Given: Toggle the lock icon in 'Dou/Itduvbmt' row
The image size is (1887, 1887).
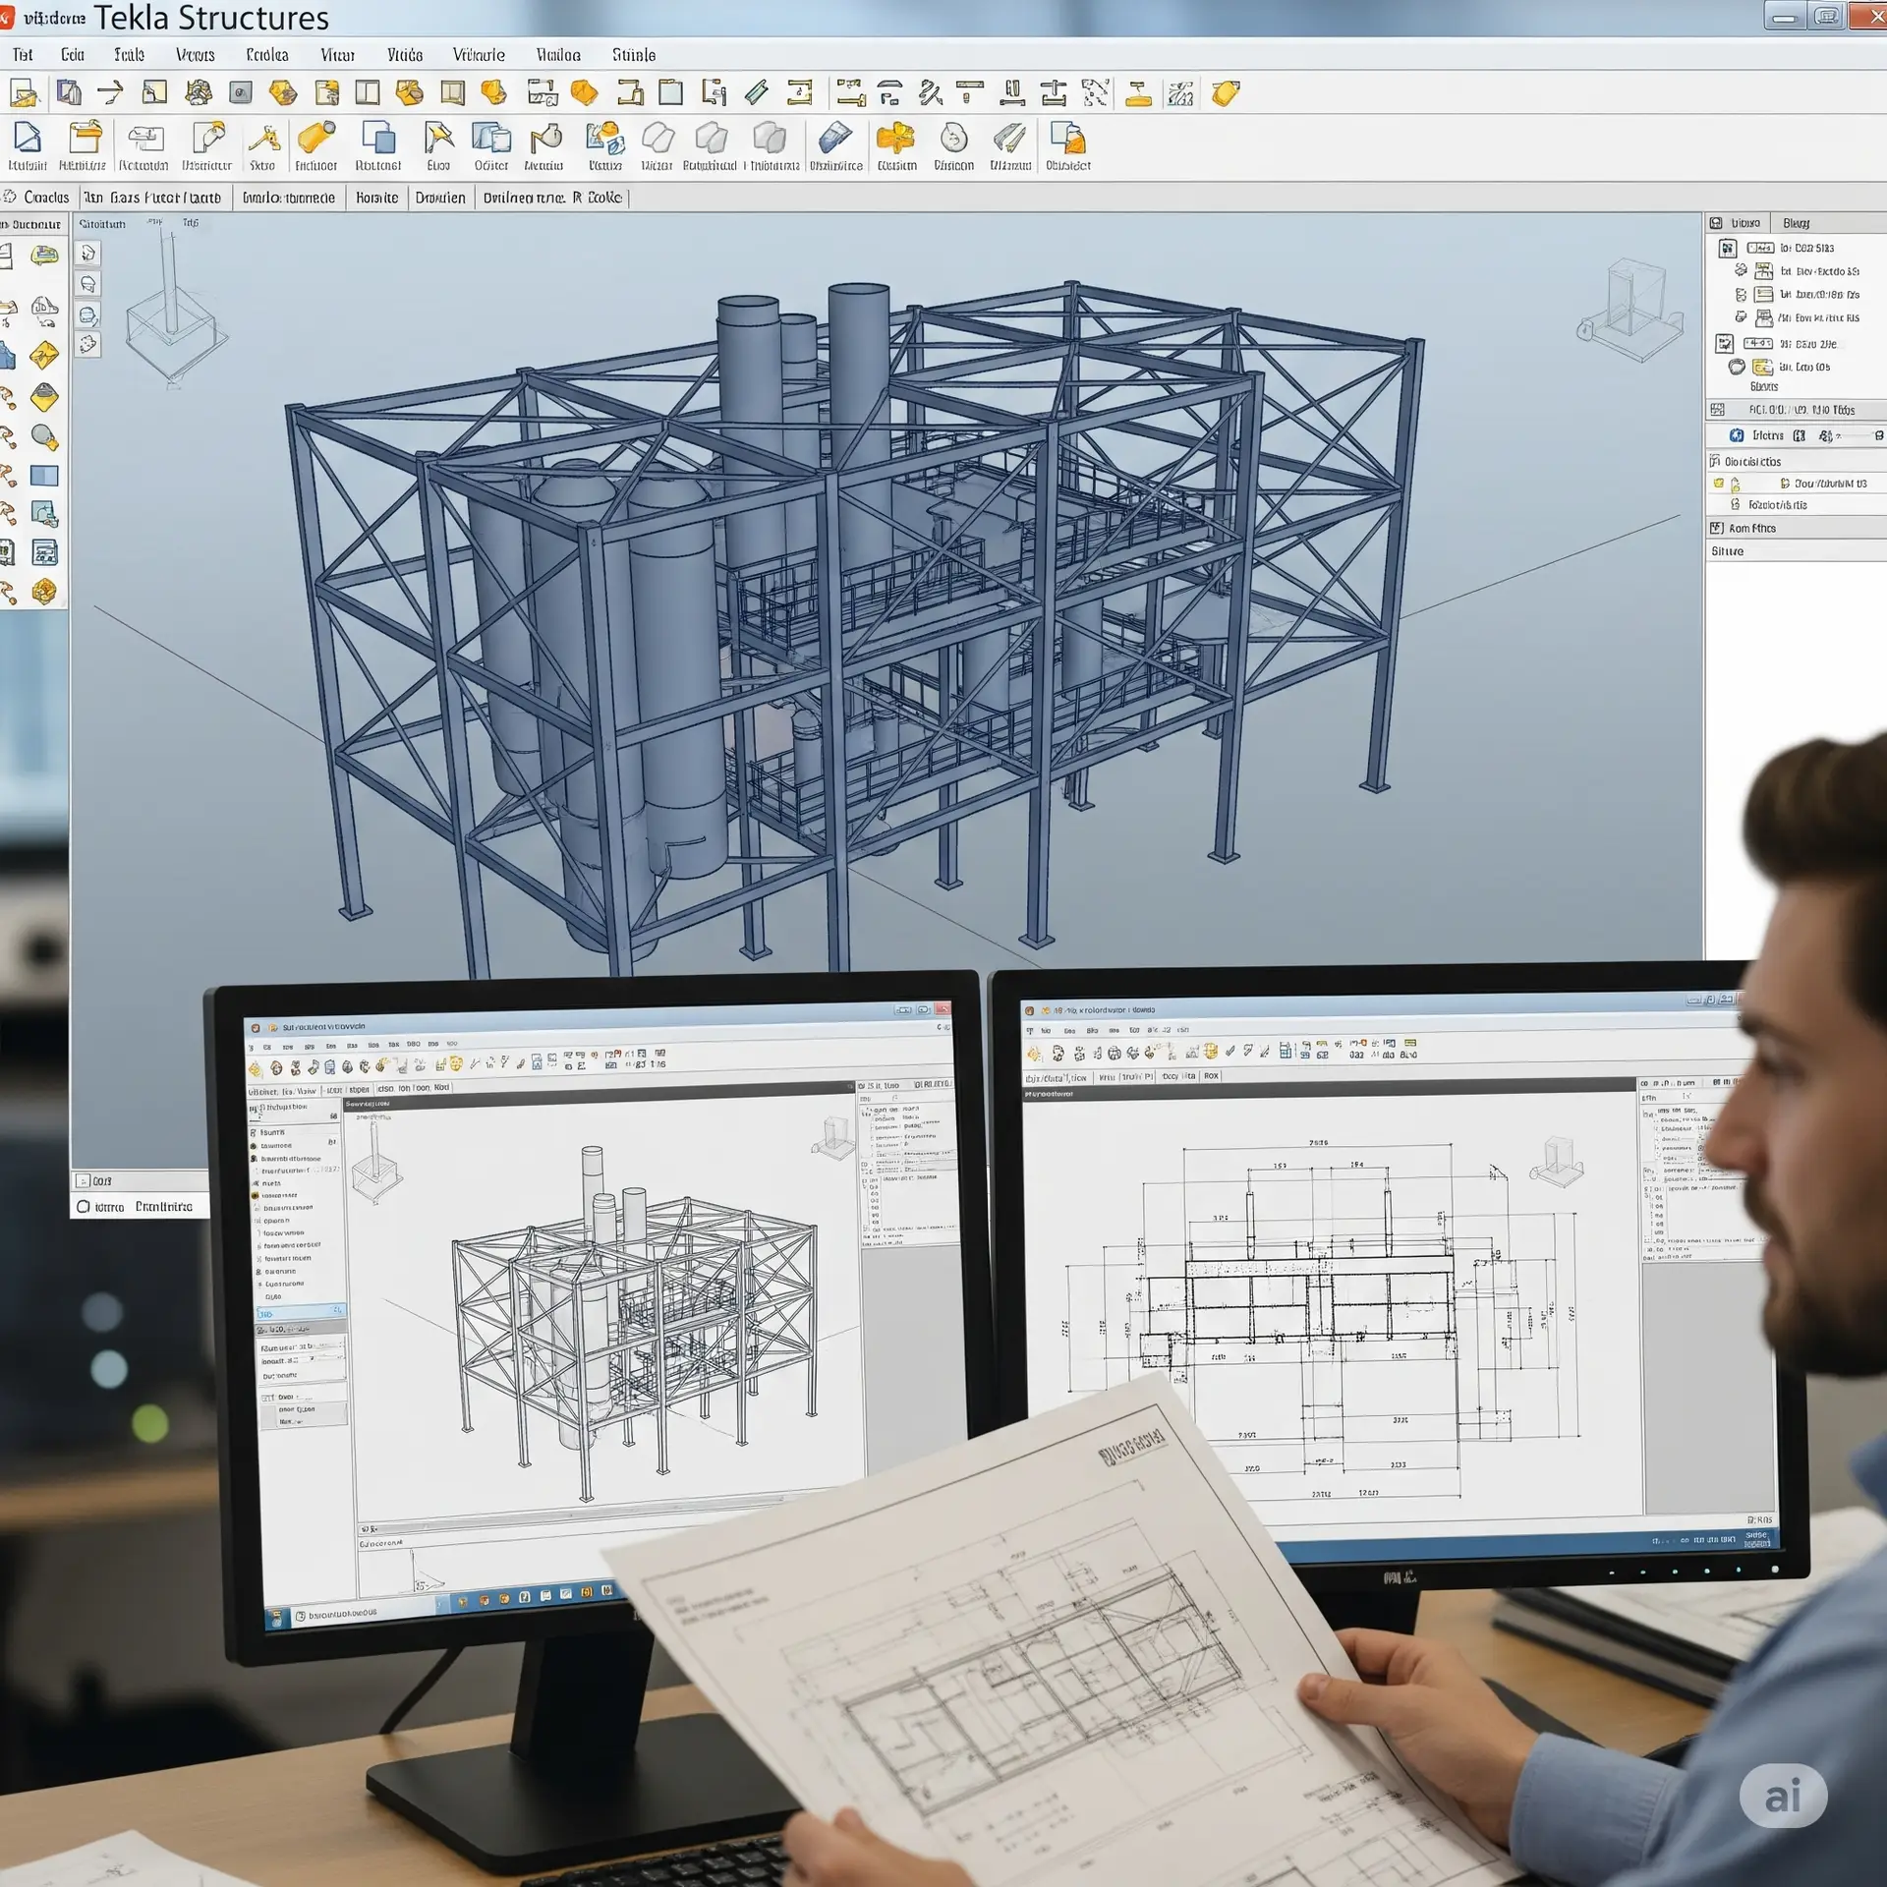Looking at the screenshot, I should point(1736,484).
